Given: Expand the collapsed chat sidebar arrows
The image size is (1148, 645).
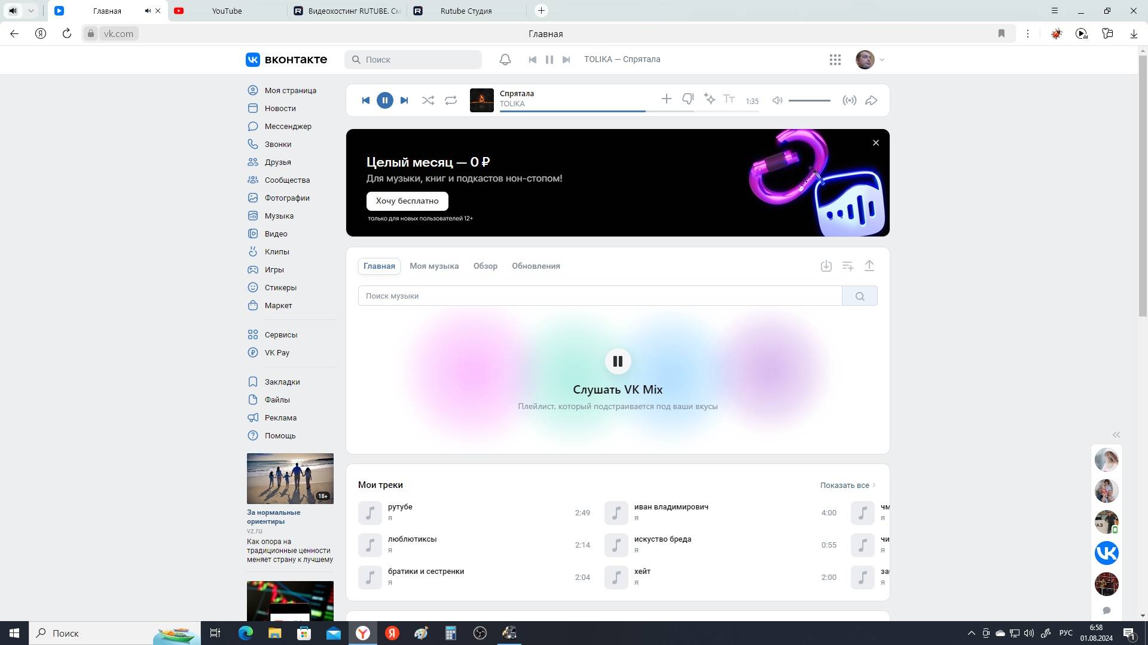Looking at the screenshot, I should 1116,435.
